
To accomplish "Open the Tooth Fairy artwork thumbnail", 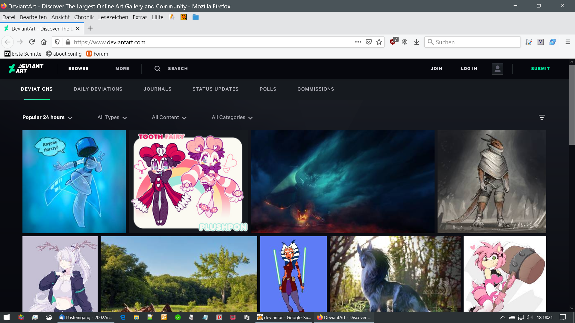I will pyautogui.click(x=188, y=182).
